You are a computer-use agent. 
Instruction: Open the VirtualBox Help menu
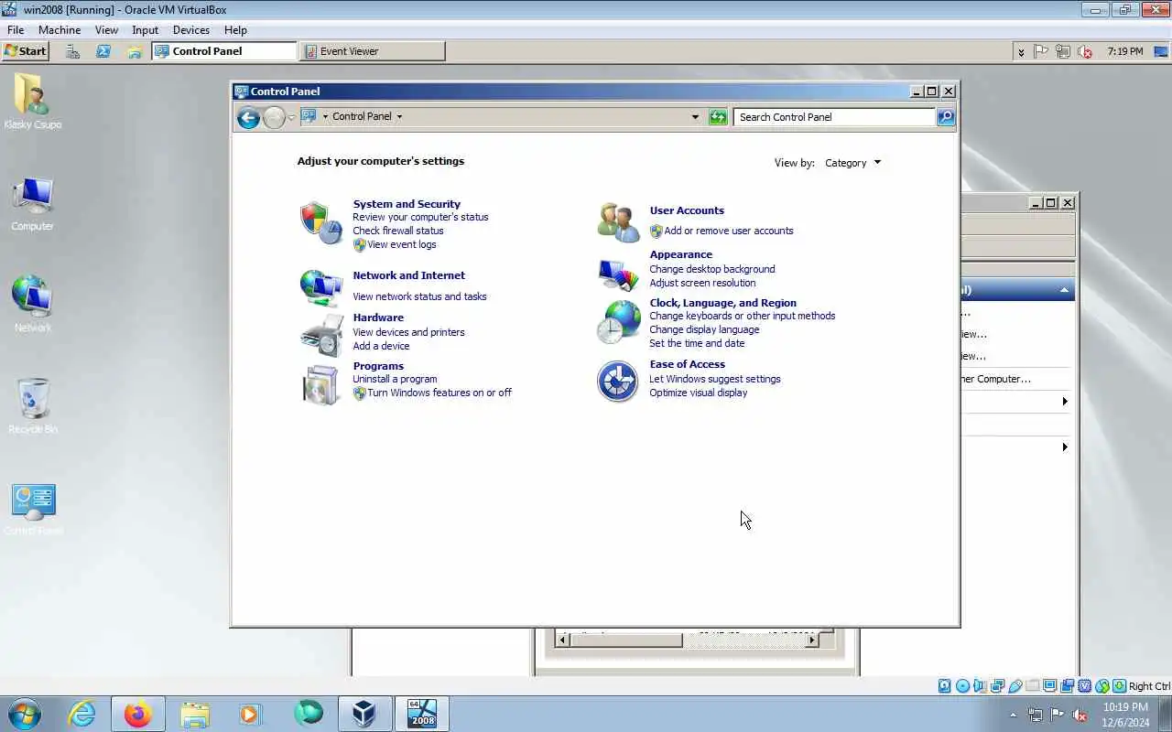coord(235,30)
